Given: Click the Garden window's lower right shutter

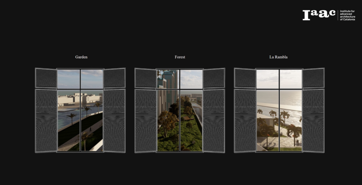Looking at the screenshot, I should pyautogui.click(x=114, y=121).
